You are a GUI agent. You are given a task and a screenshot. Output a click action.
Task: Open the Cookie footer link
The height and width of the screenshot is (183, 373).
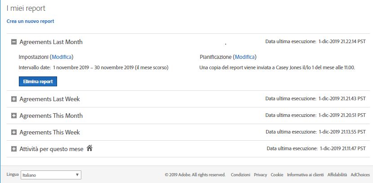[277, 174]
